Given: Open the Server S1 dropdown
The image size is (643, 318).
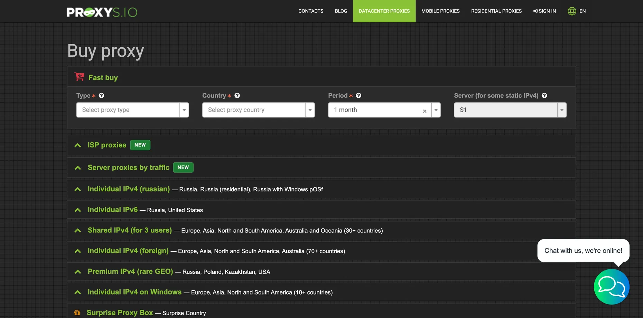Looking at the screenshot, I should [510, 110].
